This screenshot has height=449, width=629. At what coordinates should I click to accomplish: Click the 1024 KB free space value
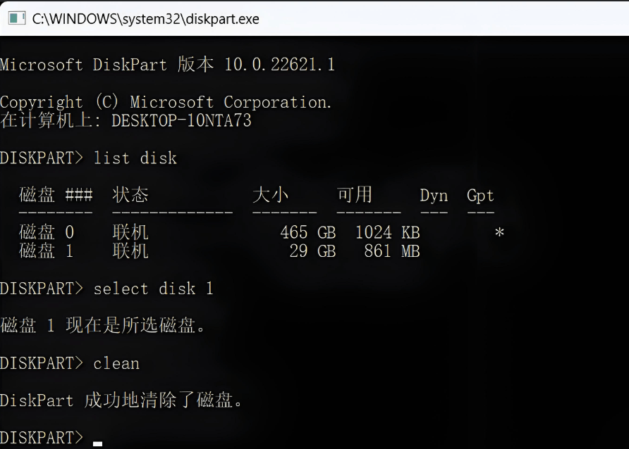(388, 232)
